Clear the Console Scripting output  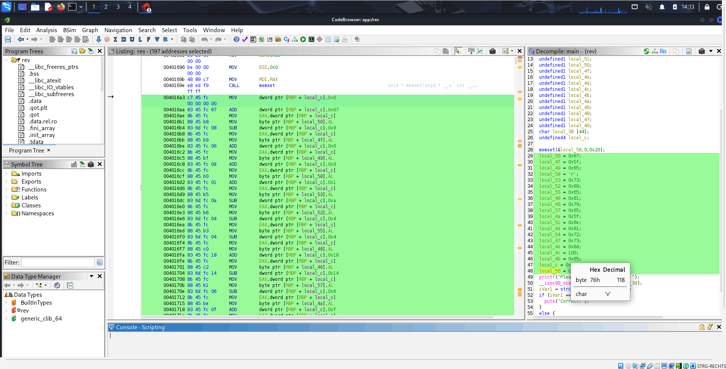[710, 327]
